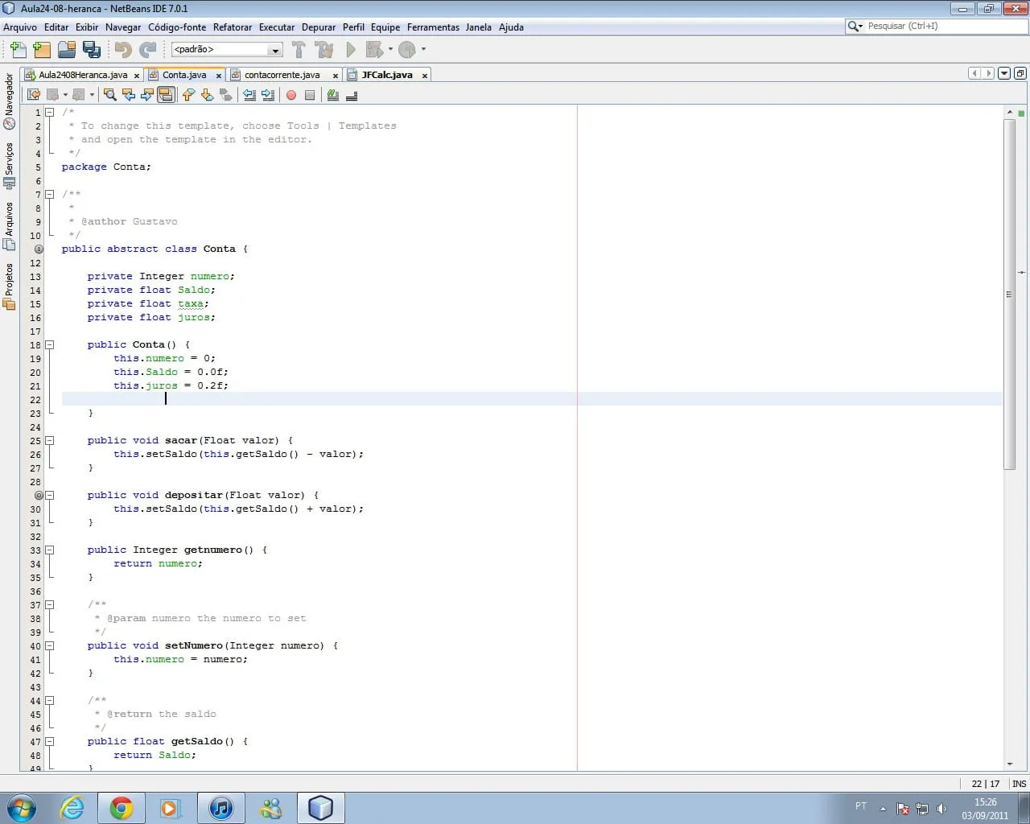Close the JFCalc.java tab
This screenshot has width=1030, height=824.
[x=425, y=76]
